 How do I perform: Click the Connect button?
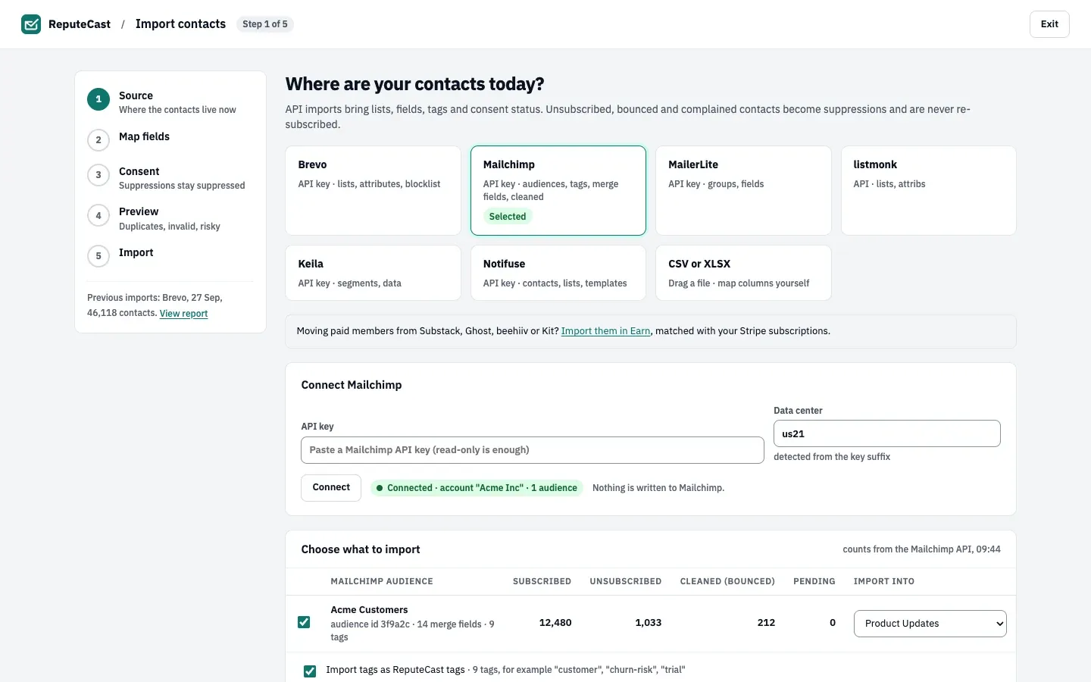331,487
